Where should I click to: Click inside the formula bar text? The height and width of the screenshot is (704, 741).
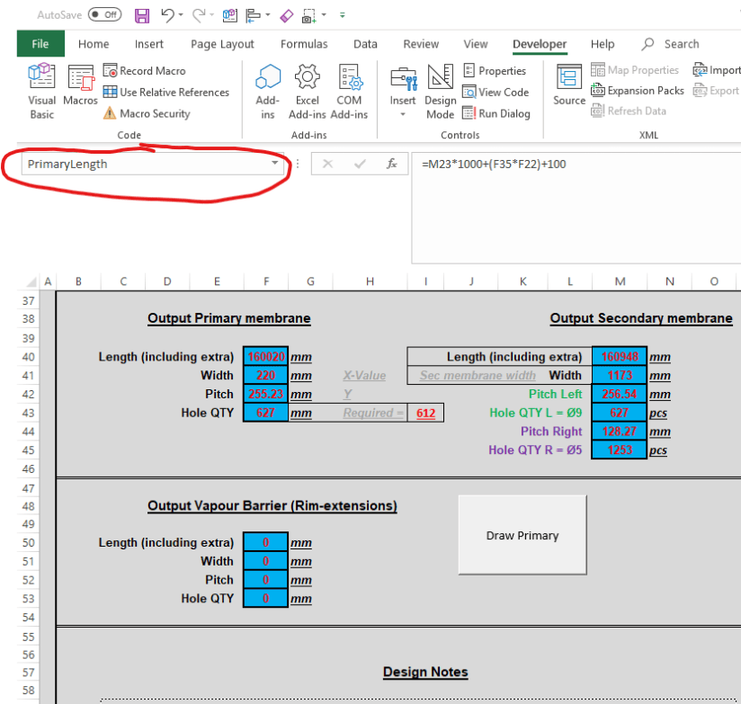tap(494, 164)
